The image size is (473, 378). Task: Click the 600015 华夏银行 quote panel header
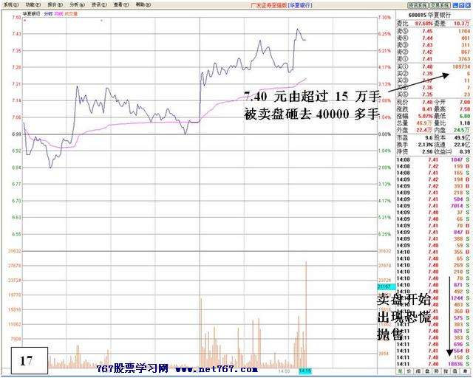point(430,15)
